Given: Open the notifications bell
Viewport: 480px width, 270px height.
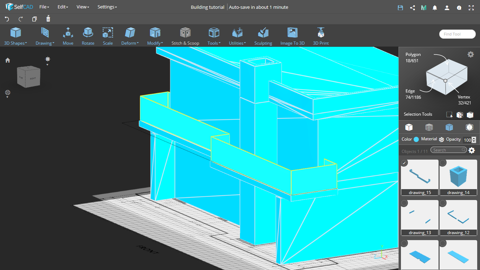Looking at the screenshot, I should [435, 7].
